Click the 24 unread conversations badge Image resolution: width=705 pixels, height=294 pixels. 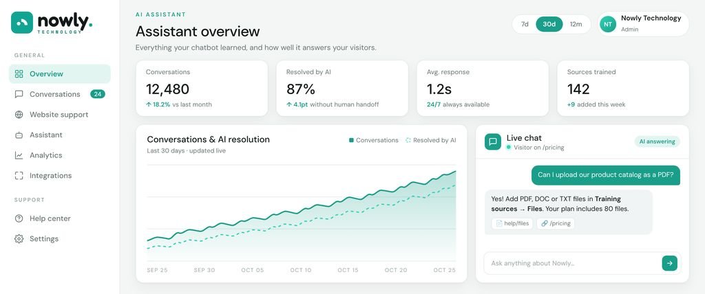98,94
